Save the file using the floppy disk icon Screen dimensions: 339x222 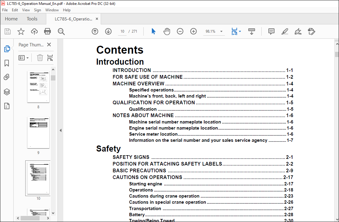tap(8, 31)
